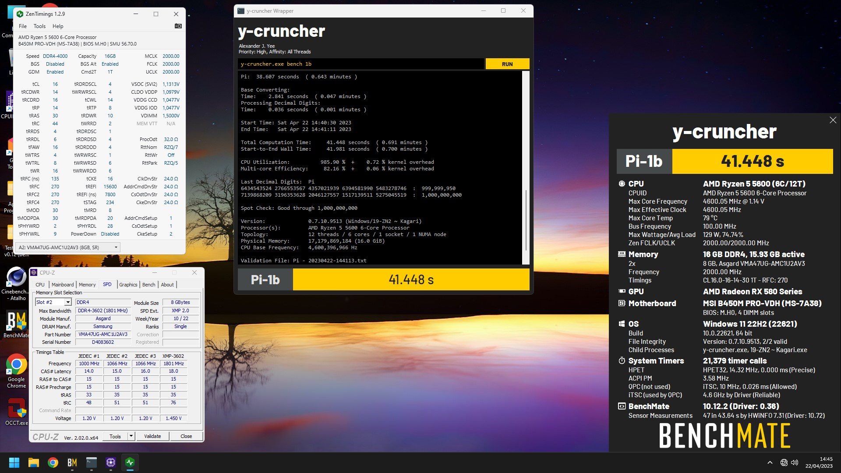The image size is (841, 473).
Task: Click the CPU-Z title bar icon
Action: [x=34, y=272]
